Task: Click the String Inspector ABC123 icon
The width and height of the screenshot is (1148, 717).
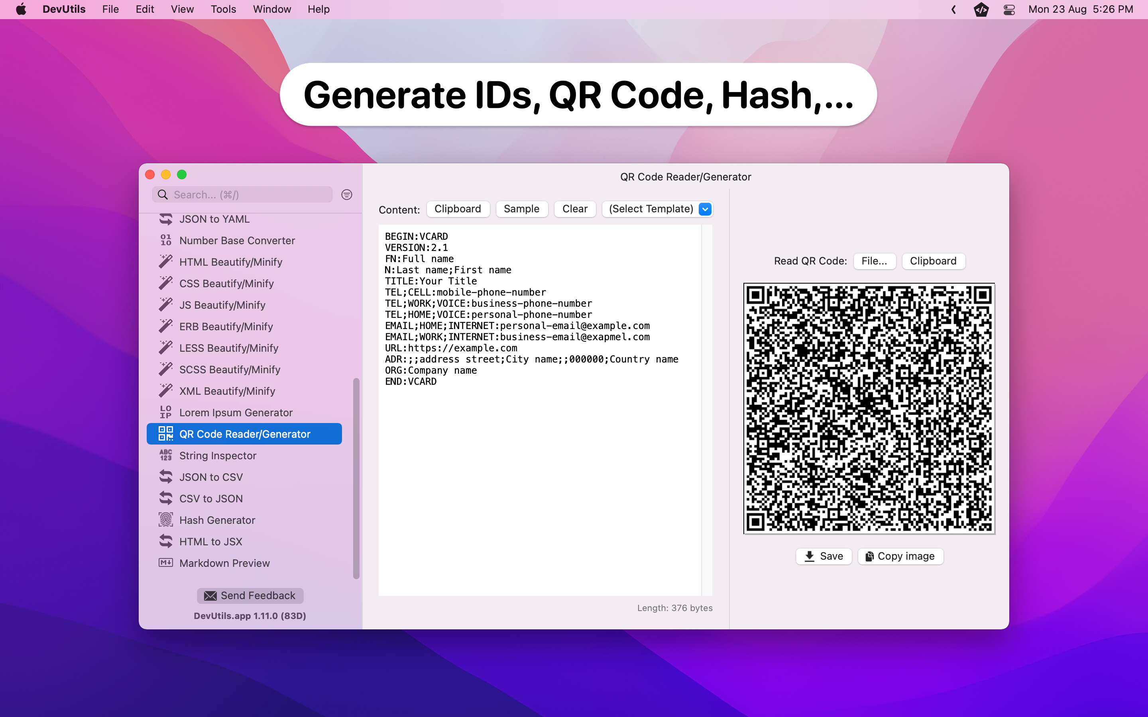Action: coord(165,455)
